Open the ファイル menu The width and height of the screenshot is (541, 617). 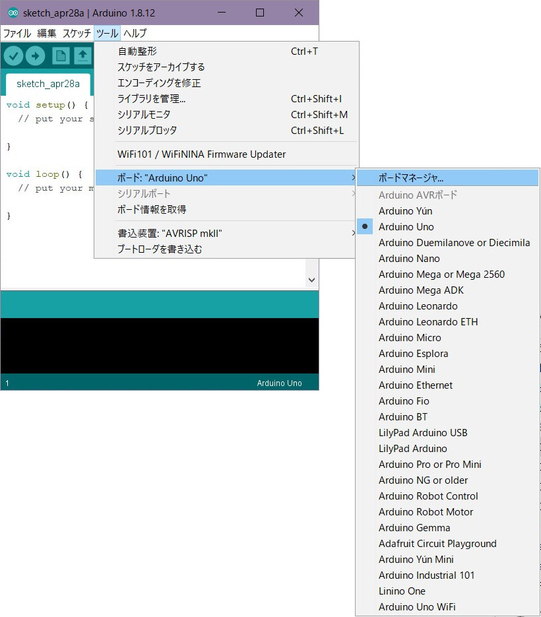tap(17, 33)
